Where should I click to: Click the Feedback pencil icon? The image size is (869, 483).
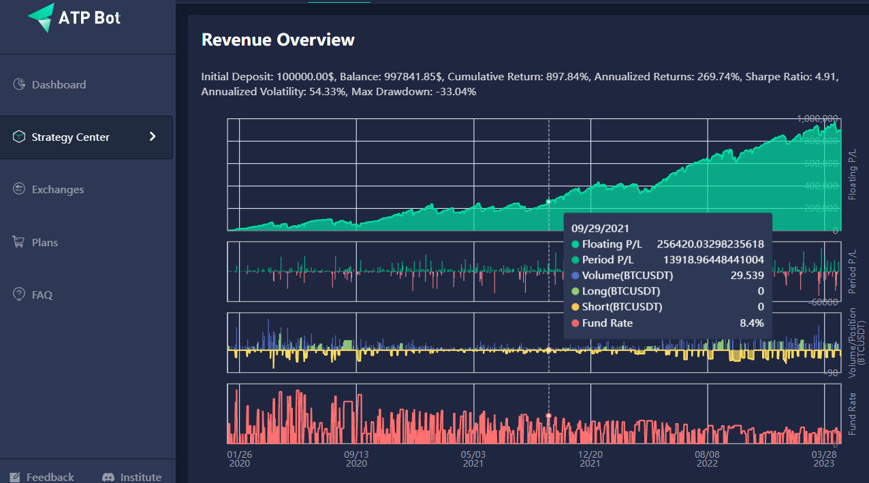[x=15, y=477]
